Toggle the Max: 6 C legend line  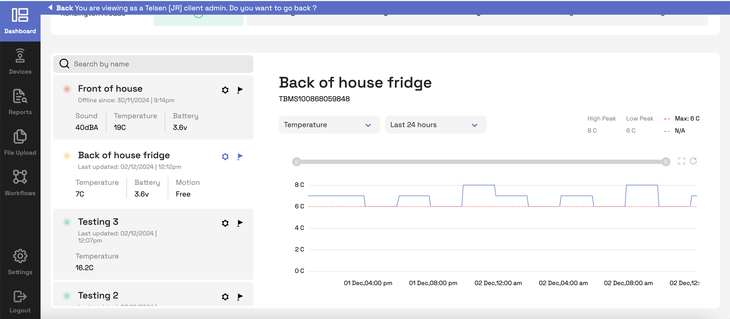point(681,118)
